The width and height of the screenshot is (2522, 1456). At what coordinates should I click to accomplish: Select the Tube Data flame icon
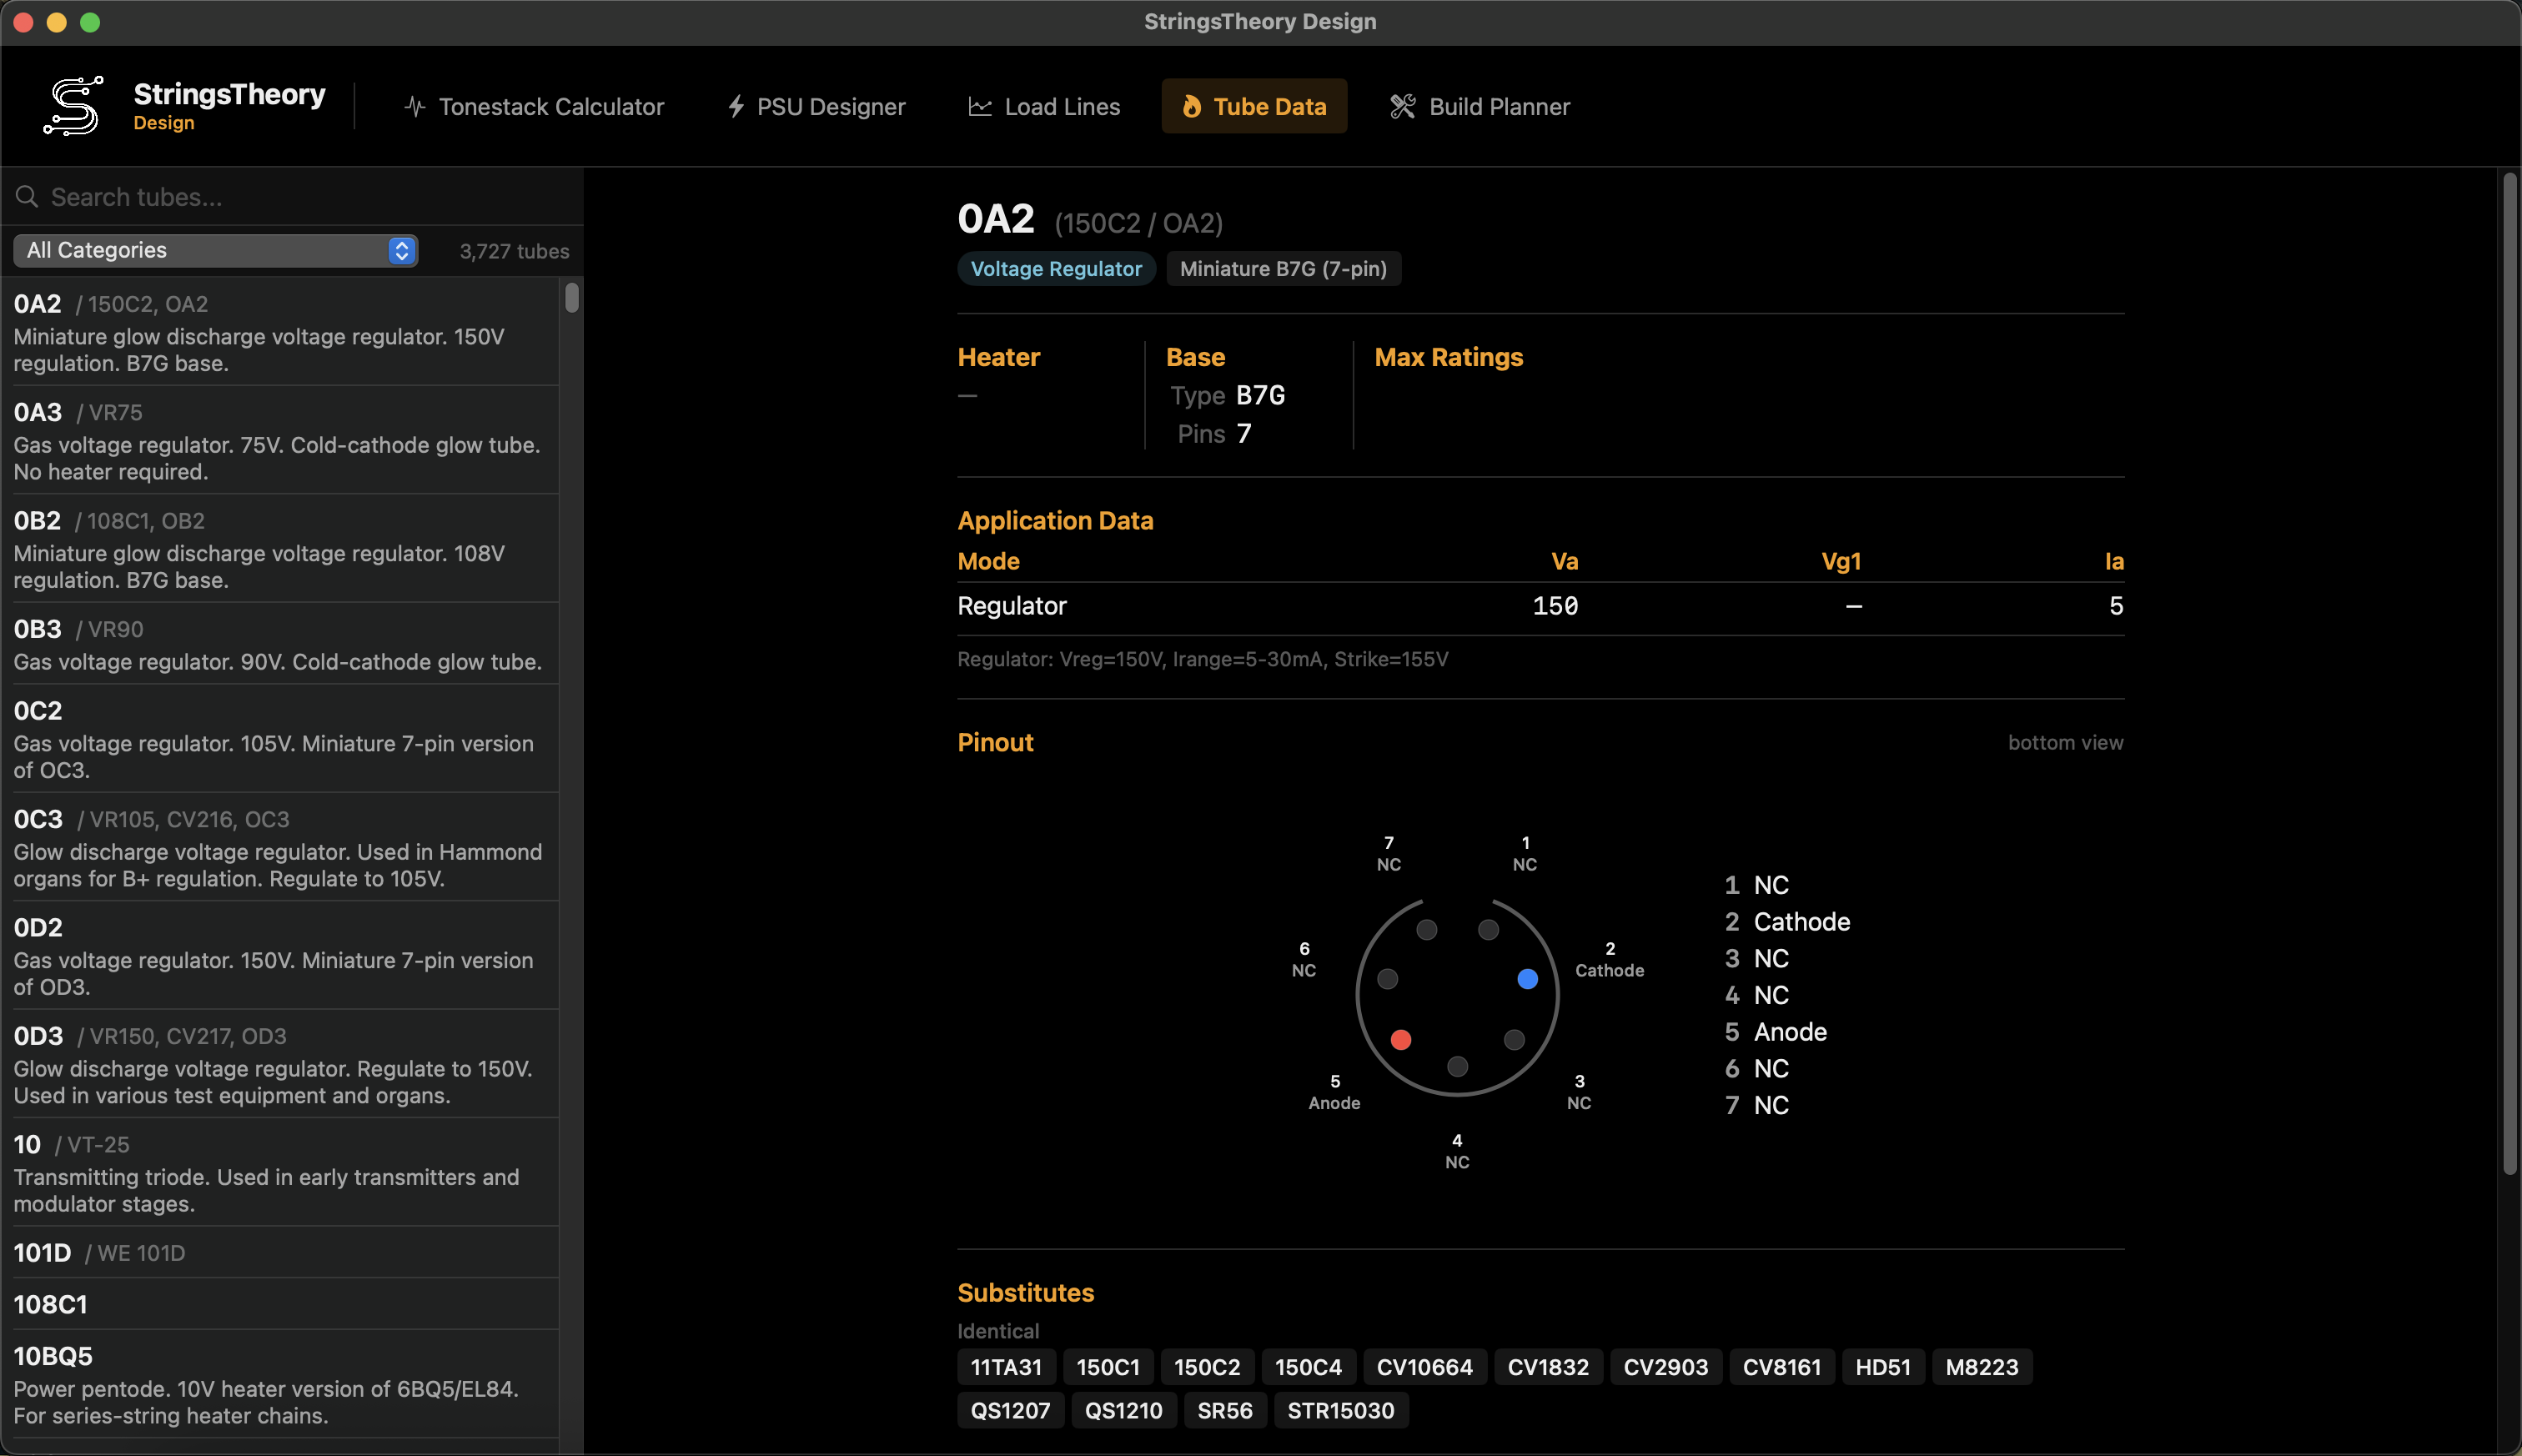1192,106
